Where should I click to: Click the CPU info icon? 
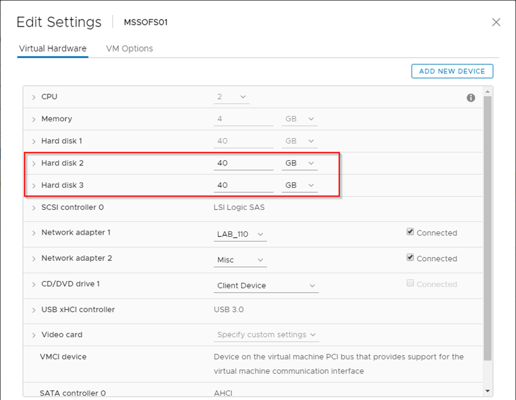tap(471, 98)
